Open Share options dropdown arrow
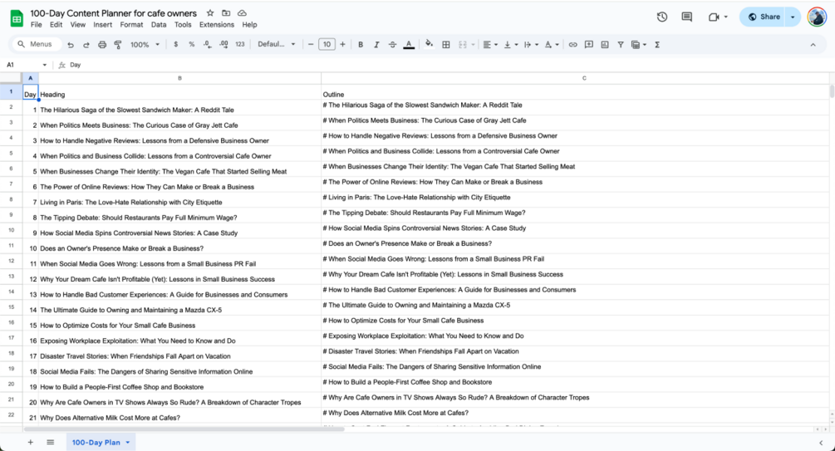 tap(793, 17)
